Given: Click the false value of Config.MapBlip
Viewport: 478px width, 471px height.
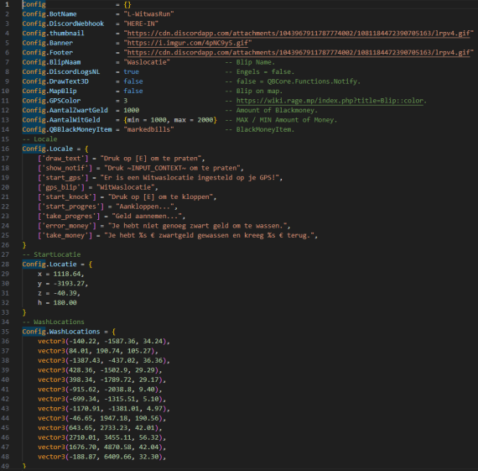Looking at the screenshot, I should [x=132, y=91].
